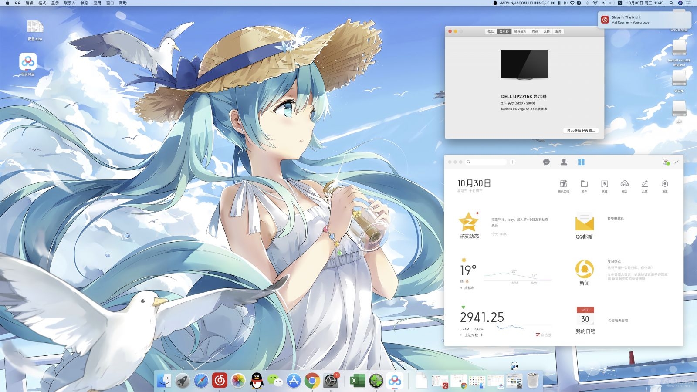Open System Preferences gear in the Dock
The height and width of the screenshot is (392, 697).
point(331,381)
